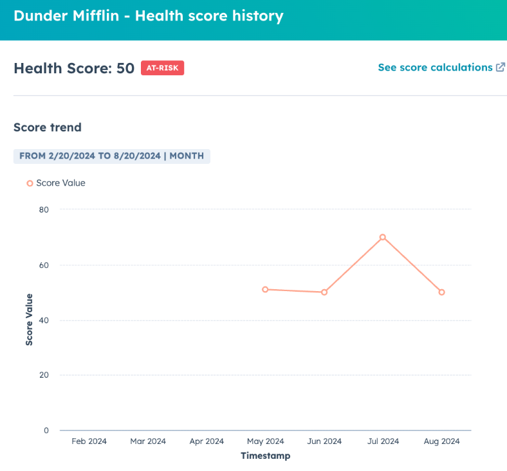
Task: Click the date range filter tag
Action: point(112,156)
